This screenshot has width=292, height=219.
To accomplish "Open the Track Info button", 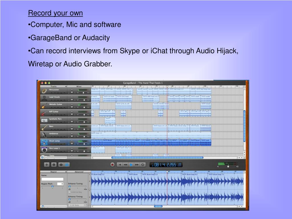I will click(54, 165).
